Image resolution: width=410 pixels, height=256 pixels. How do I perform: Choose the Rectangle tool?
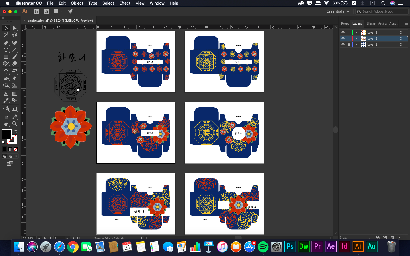6,57
